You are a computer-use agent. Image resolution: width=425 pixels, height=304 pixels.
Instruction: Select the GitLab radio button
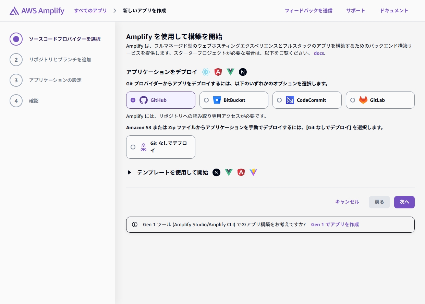coord(353,100)
